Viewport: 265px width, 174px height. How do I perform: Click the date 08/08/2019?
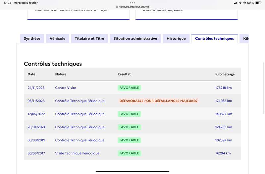point(36,140)
